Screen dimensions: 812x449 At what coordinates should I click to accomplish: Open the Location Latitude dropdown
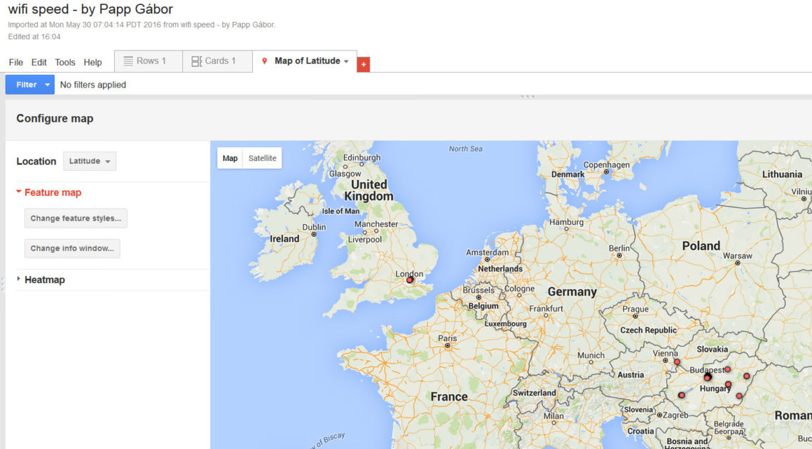point(90,162)
